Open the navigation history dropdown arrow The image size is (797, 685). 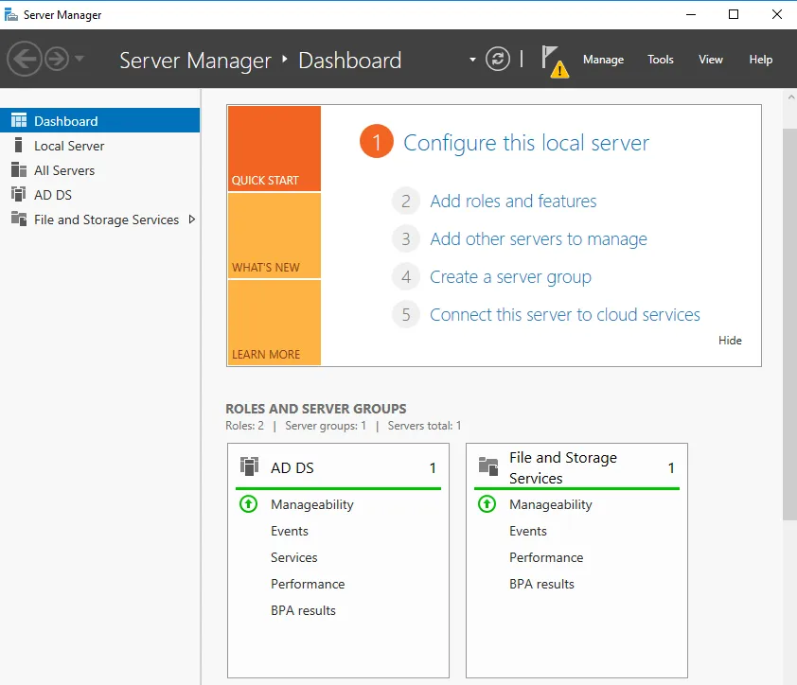[80, 59]
